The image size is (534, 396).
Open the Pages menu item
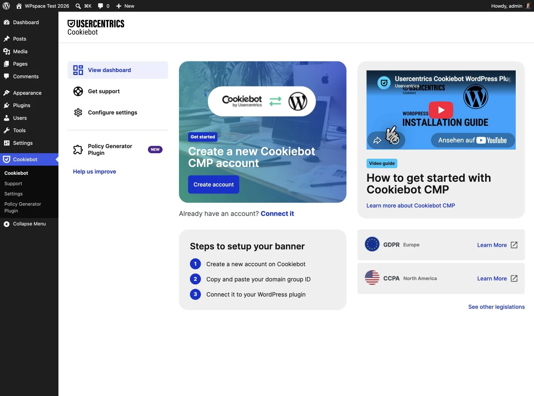[x=29, y=64]
